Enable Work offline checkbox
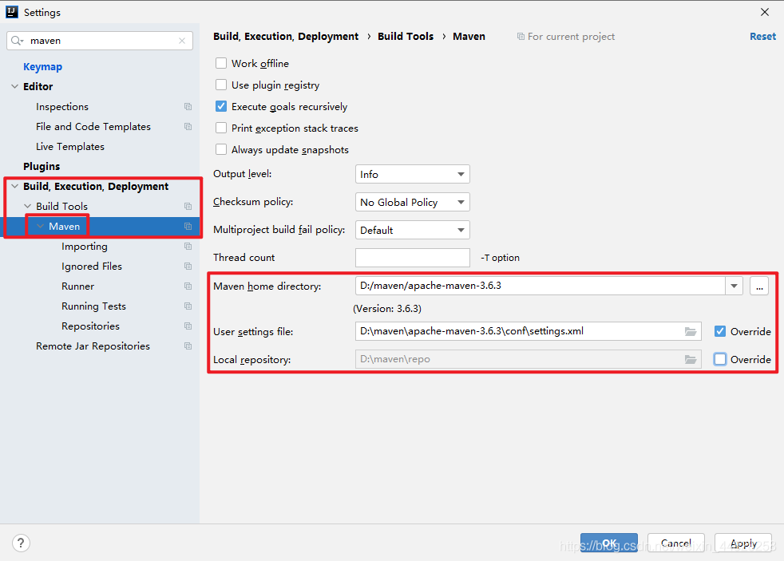The width and height of the screenshot is (784, 561). [221, 64]
